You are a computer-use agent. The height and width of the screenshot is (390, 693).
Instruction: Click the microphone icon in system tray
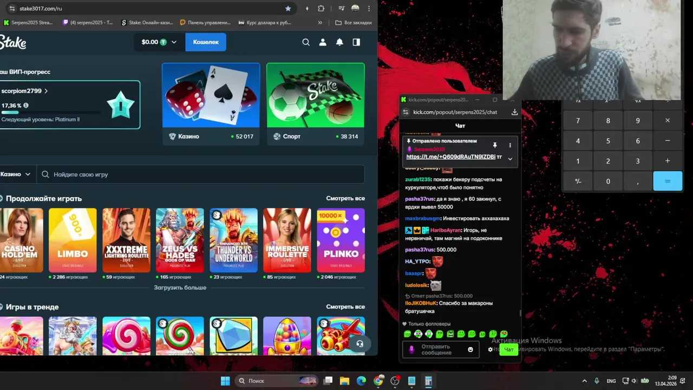(597, 381)
